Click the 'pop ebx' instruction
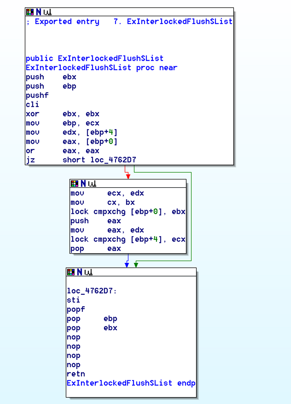The image size is (291, 404). point(92,328)
